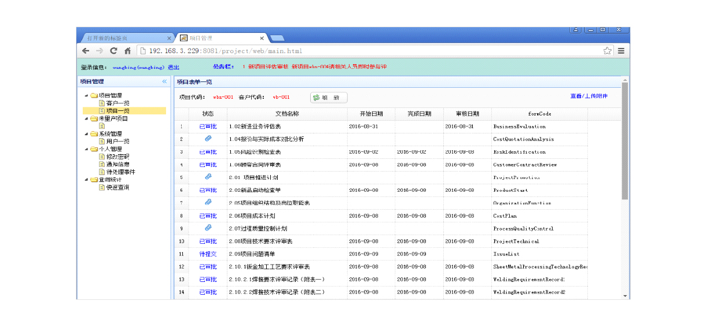The image size is (706, 327).
Task: Collapse sidebar with double-chevron button
Action: pyautogui.click(x=164, y=82)
